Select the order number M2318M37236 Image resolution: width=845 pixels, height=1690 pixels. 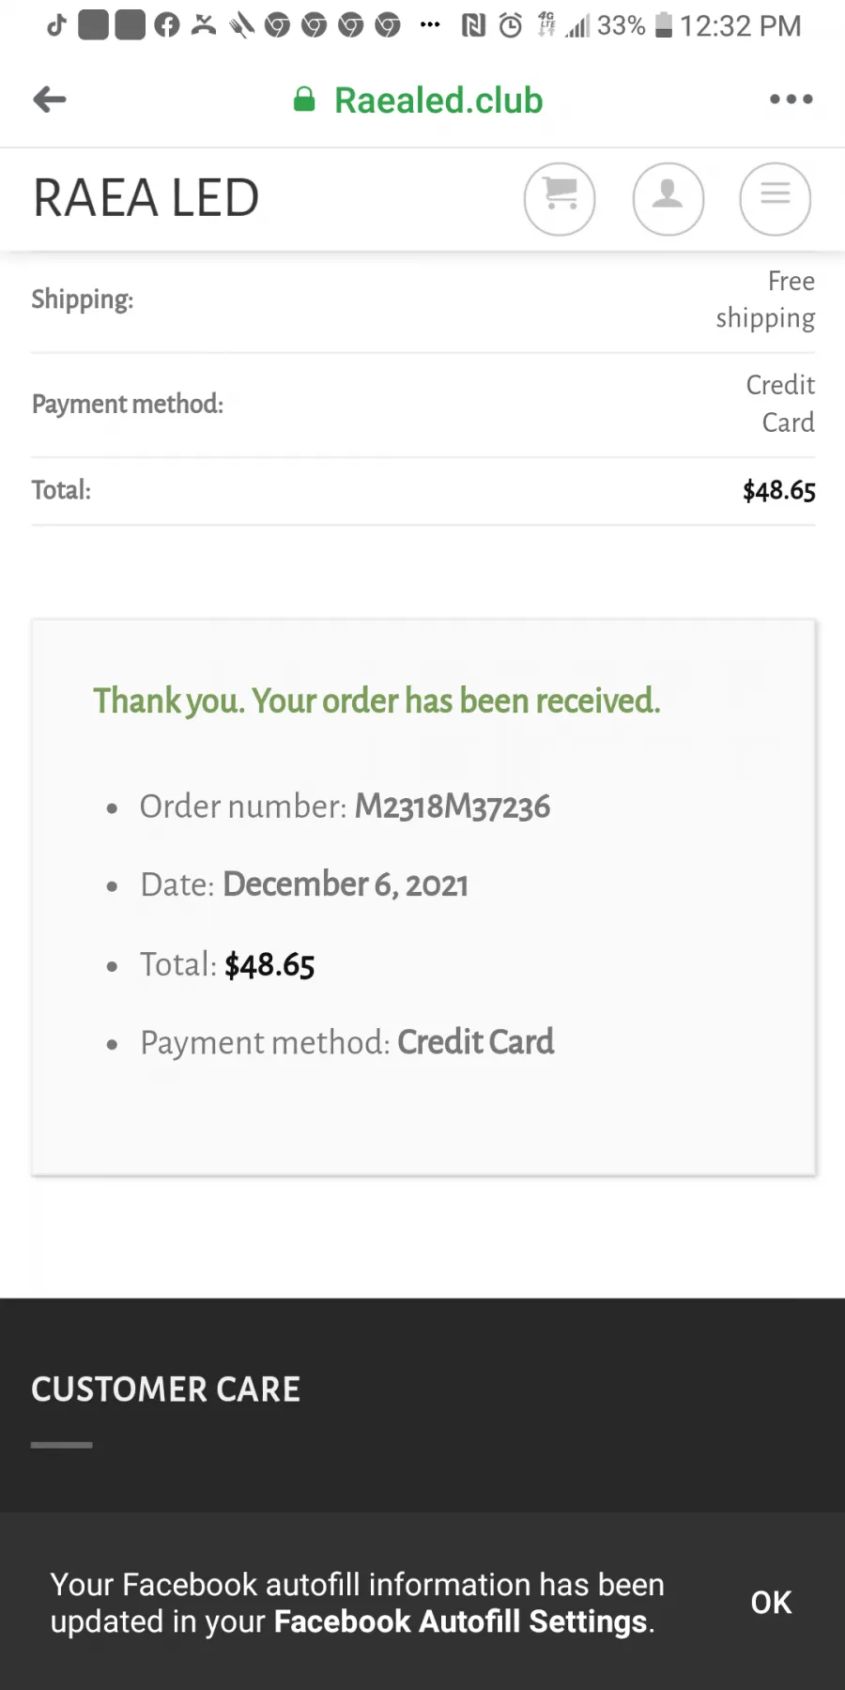pyautogui.click(x=453, y=807)
